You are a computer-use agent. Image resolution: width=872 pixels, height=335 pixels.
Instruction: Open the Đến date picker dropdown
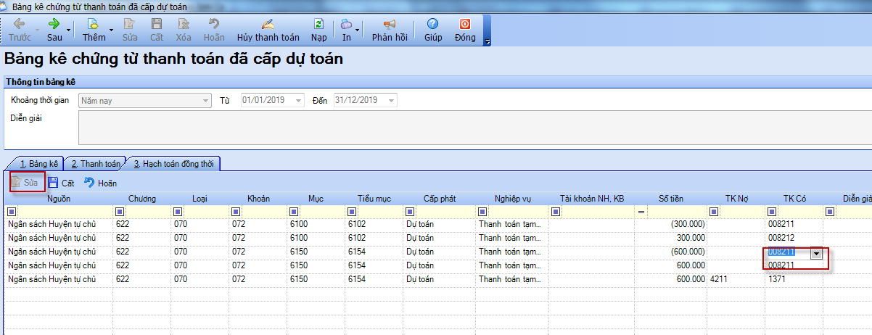coord(391,100)
